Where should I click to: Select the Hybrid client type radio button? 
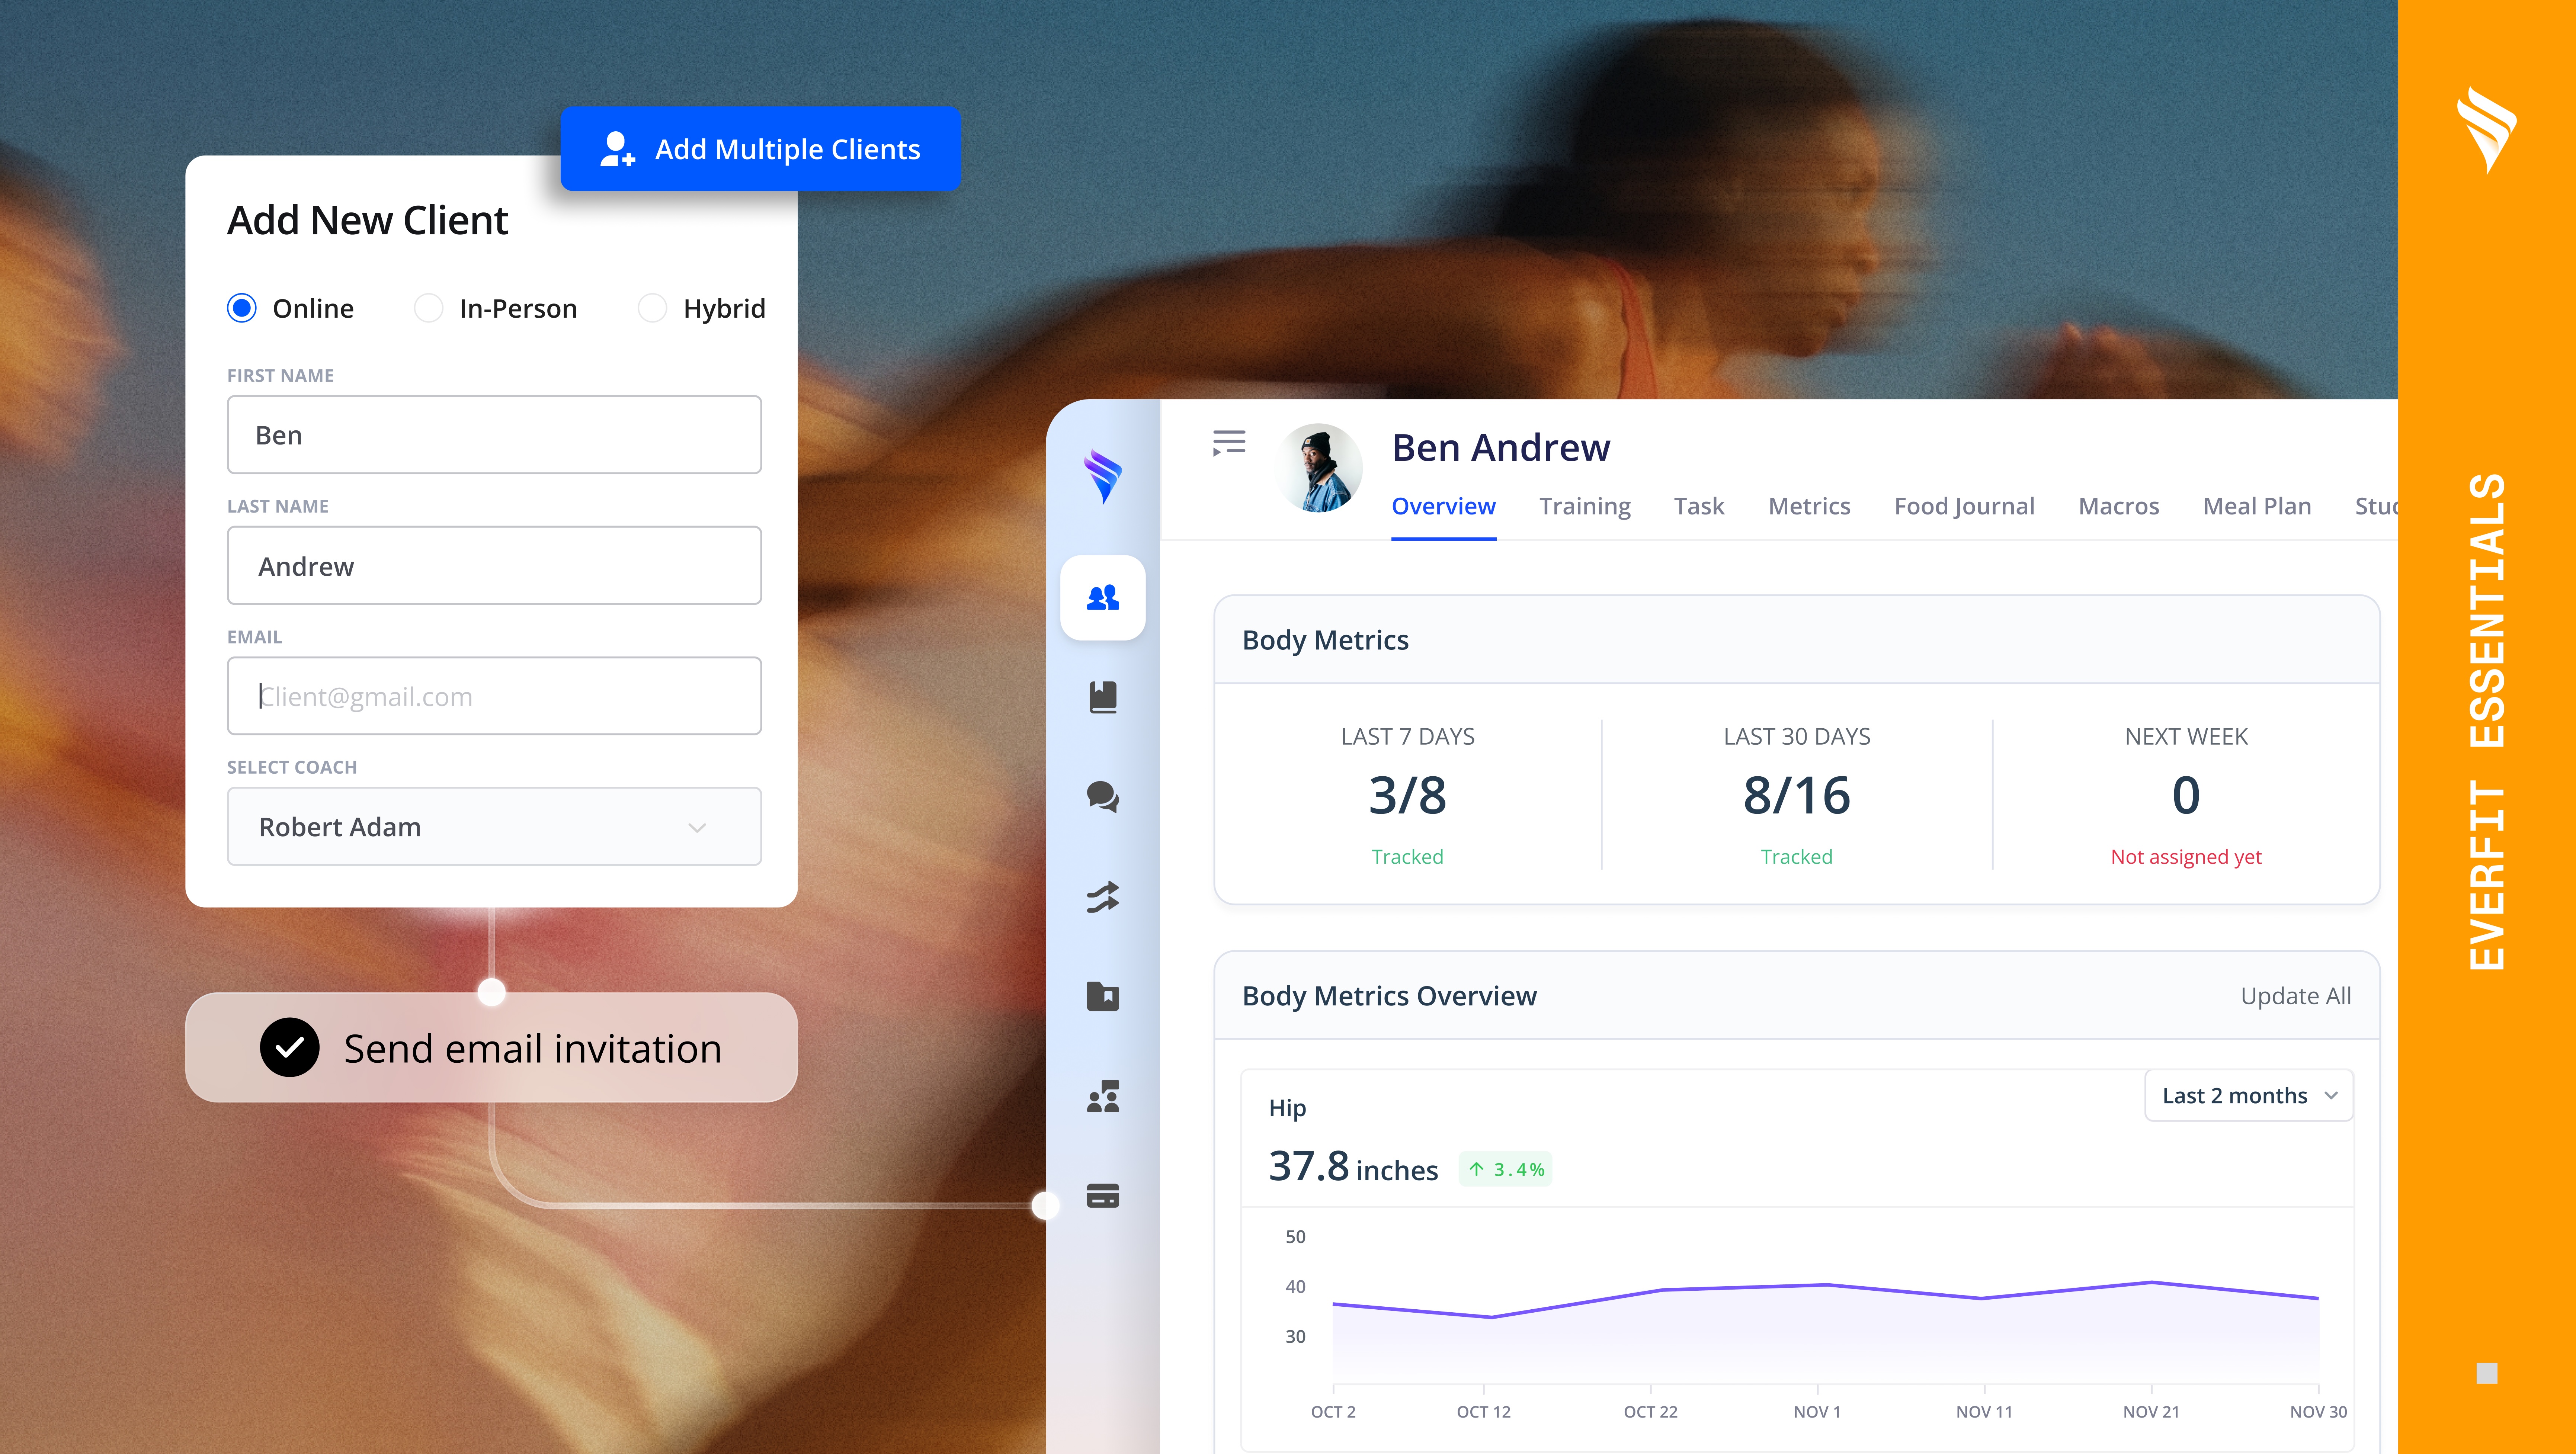pyautogui.click(x=652, y=308)
